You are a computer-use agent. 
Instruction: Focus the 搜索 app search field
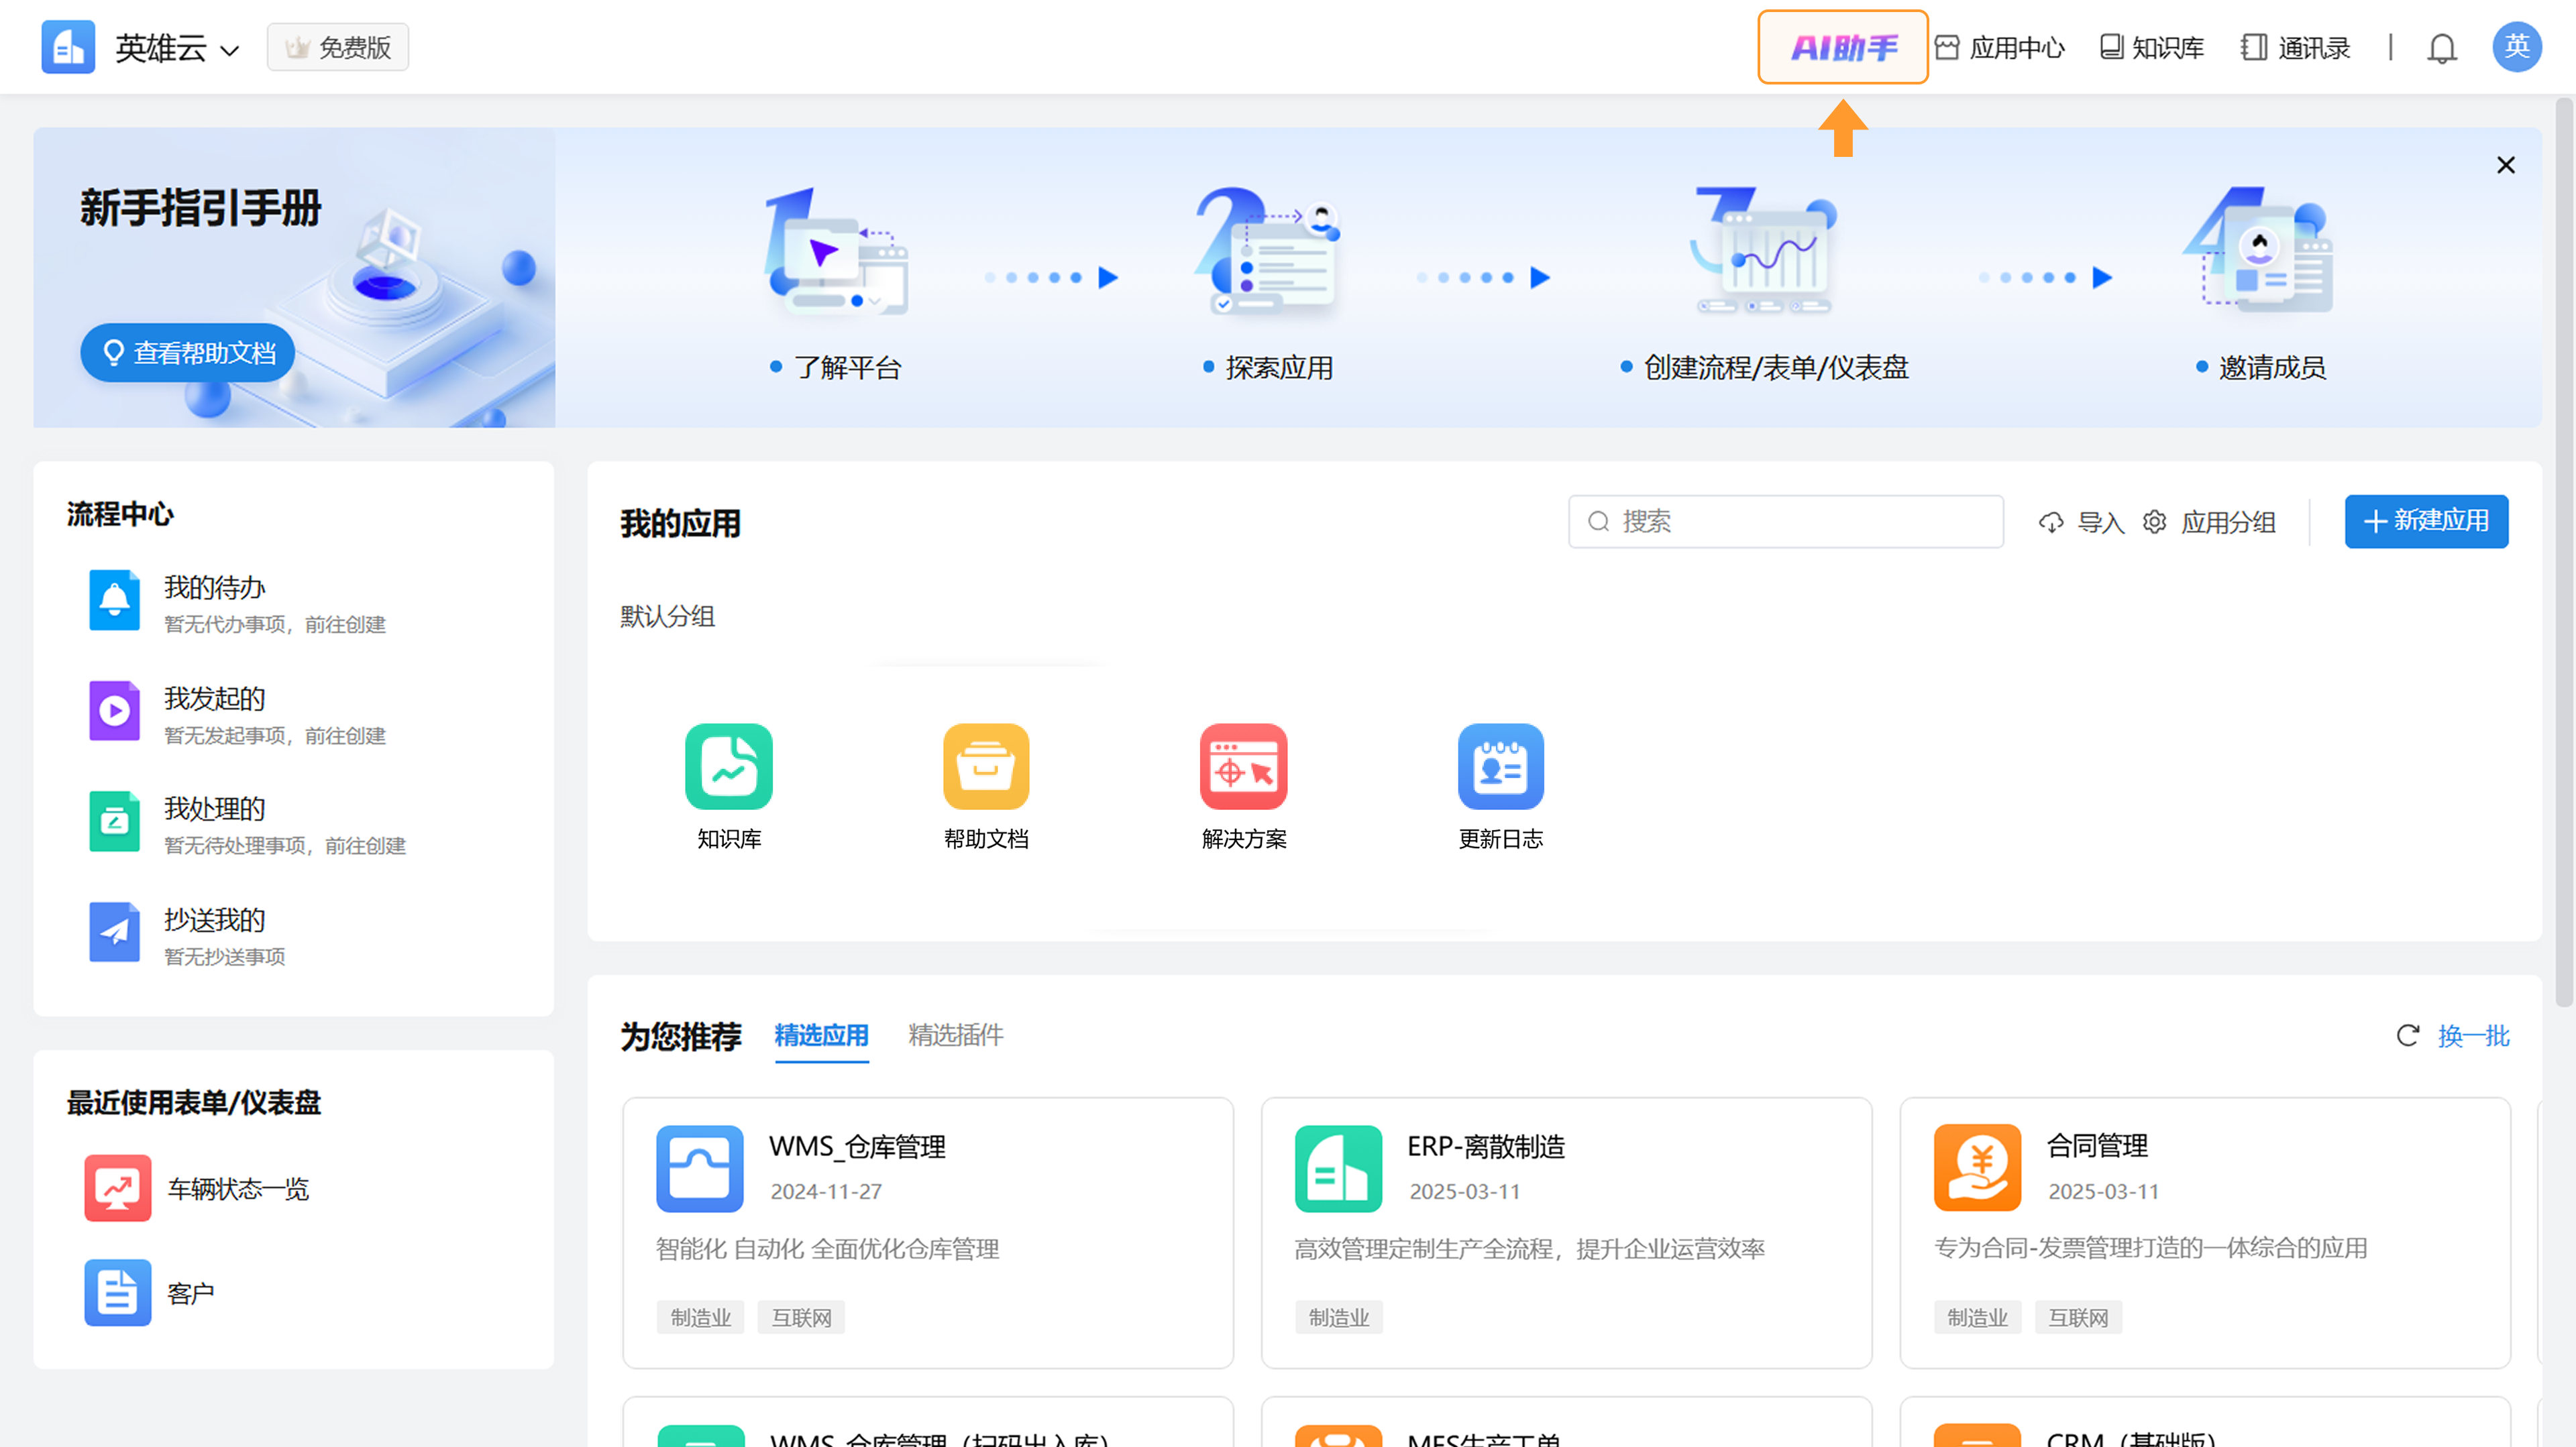point(1786,522)
